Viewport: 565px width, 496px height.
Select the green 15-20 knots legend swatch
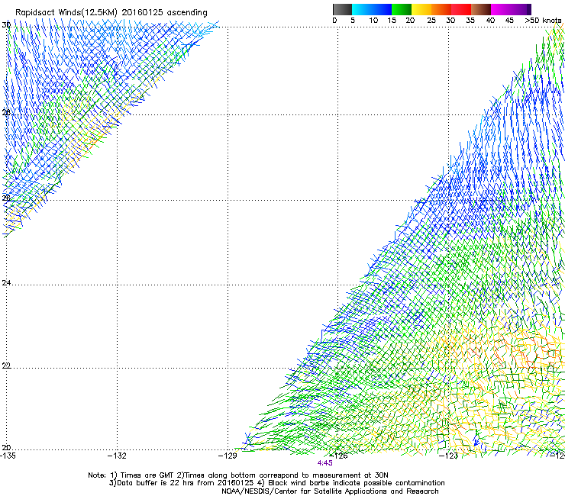pos(402,9)
